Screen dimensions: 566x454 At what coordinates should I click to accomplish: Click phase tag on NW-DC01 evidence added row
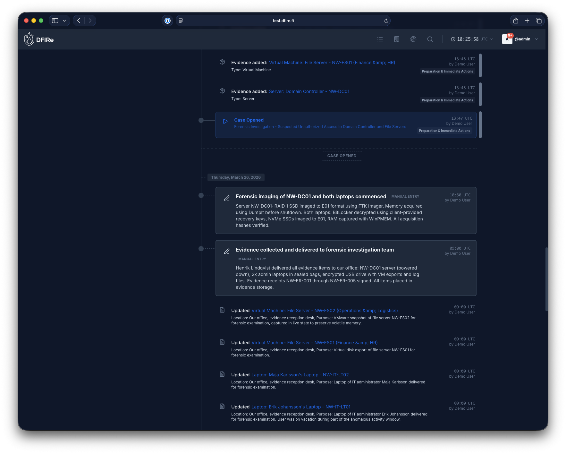pyautogui.click(x=447, y=100)
